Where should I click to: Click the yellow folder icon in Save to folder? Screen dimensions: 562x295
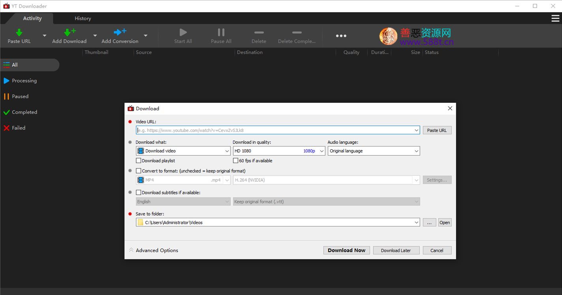(141, 222)
